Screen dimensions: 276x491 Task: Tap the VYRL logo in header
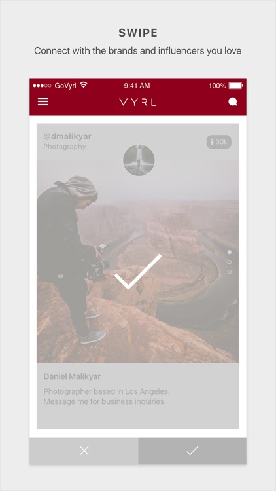(138, 102)
